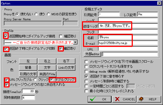
Task: Click the ヘッダ input field
Action: pyautogui.click(x=128, y=20)
